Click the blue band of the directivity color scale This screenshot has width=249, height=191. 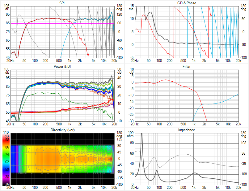coord(5,169)
